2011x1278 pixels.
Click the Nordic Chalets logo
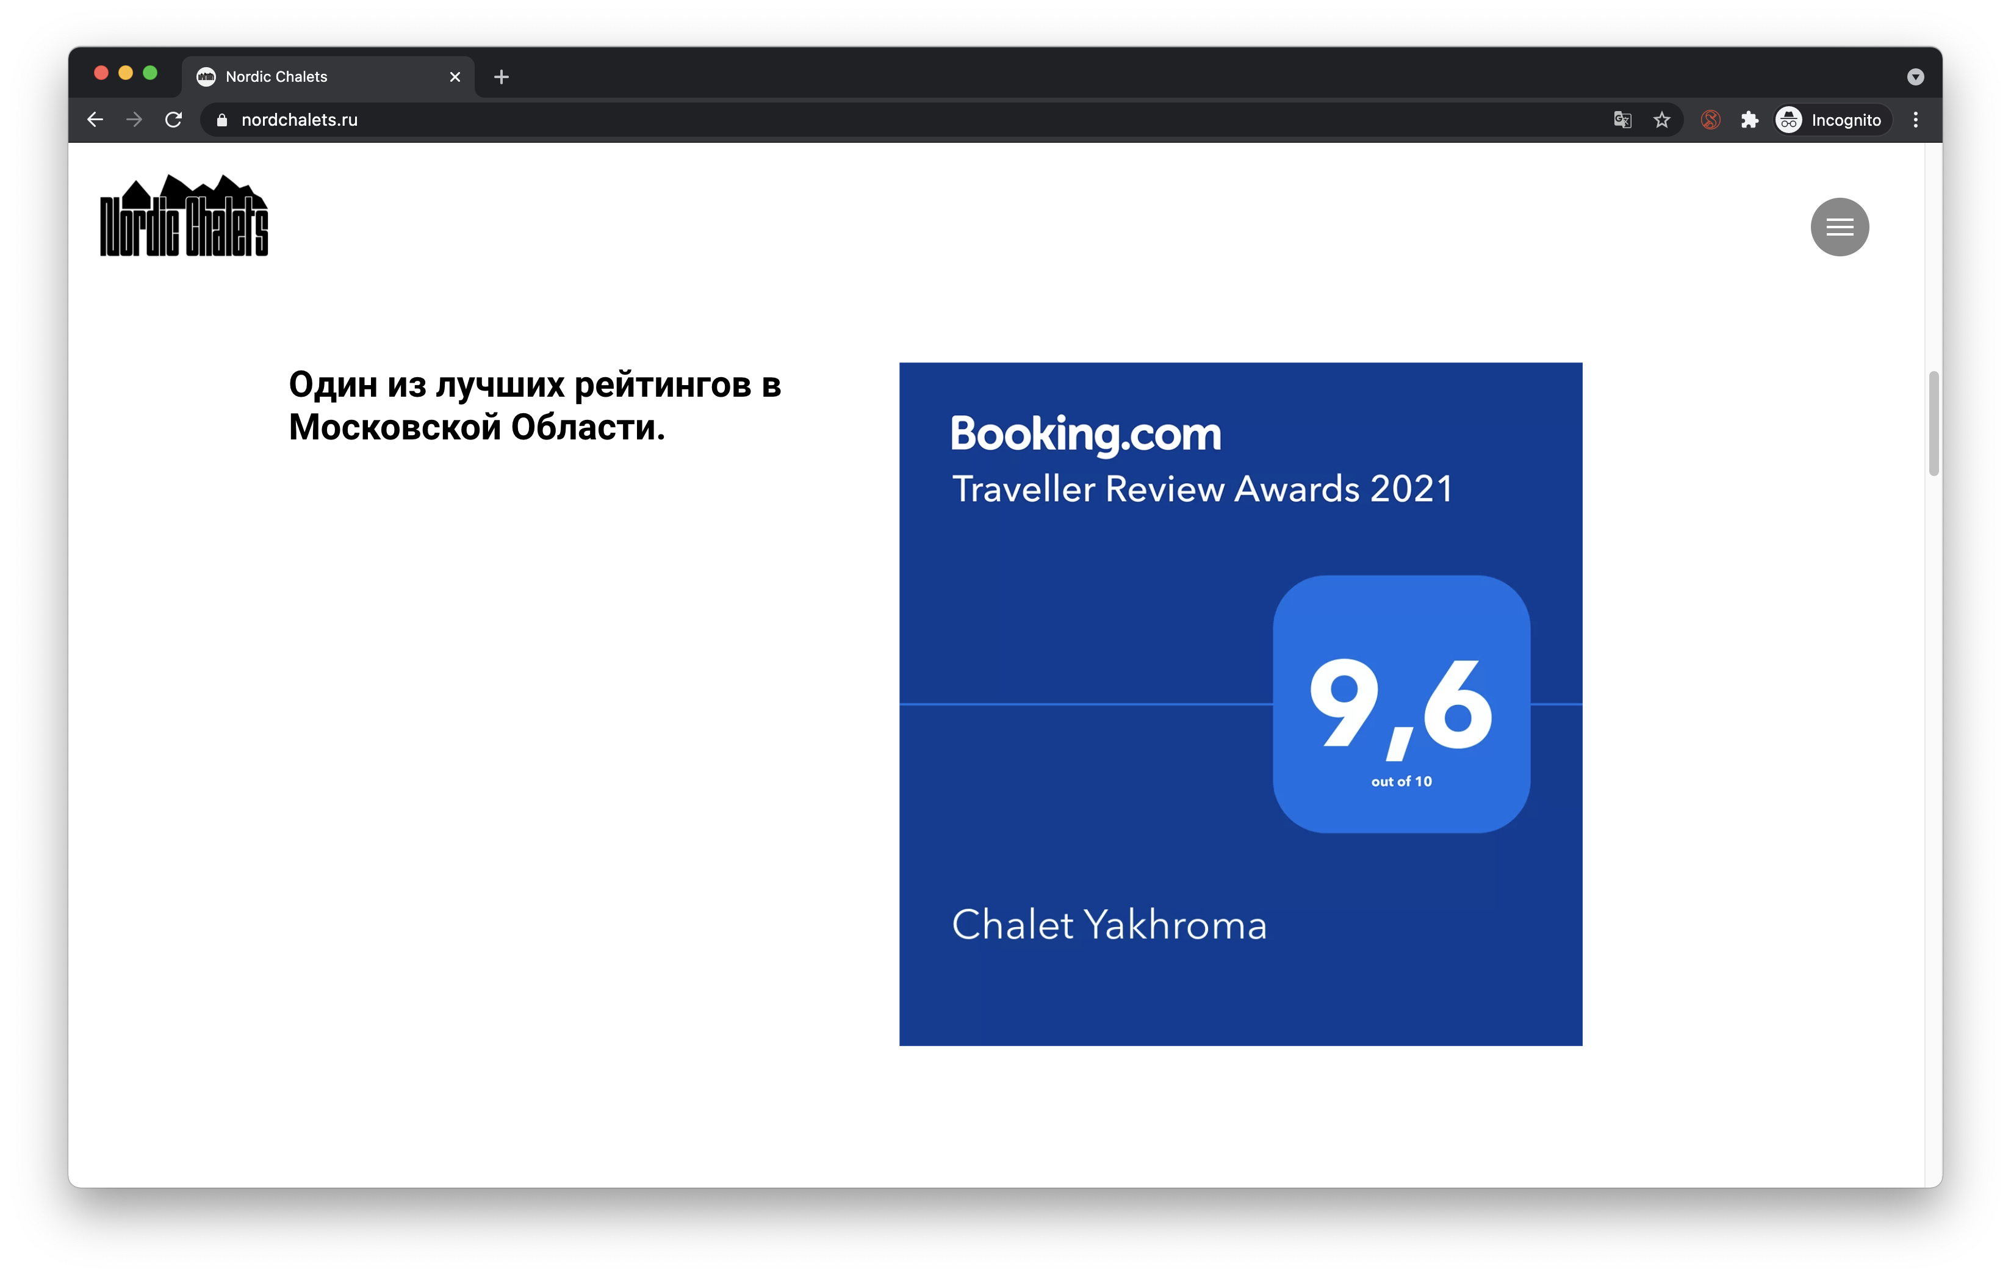click(184, 215)
